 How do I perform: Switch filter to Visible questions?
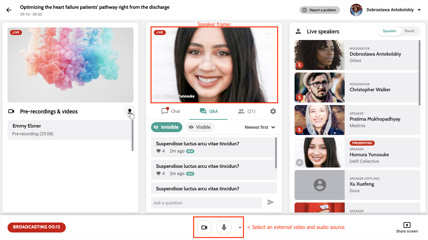(x=200, y=127)
